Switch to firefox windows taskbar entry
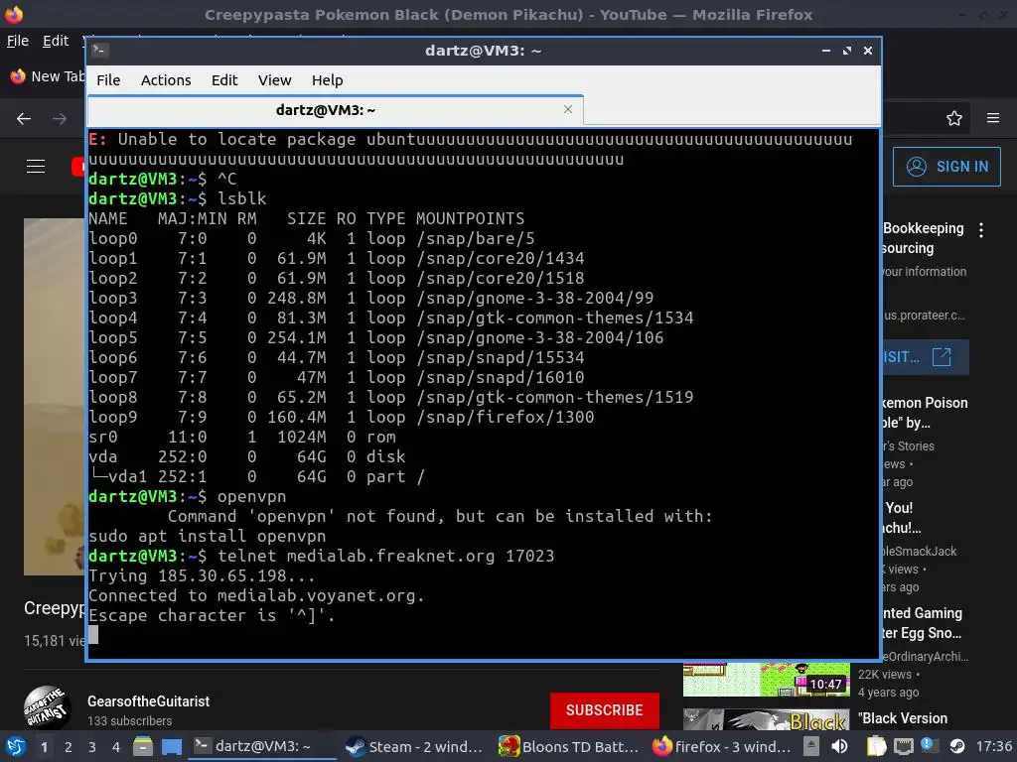 tap(721, 746)
